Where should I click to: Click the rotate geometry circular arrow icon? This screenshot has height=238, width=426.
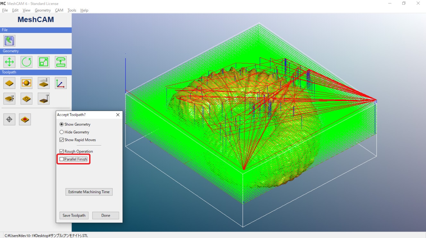[26, 62]
